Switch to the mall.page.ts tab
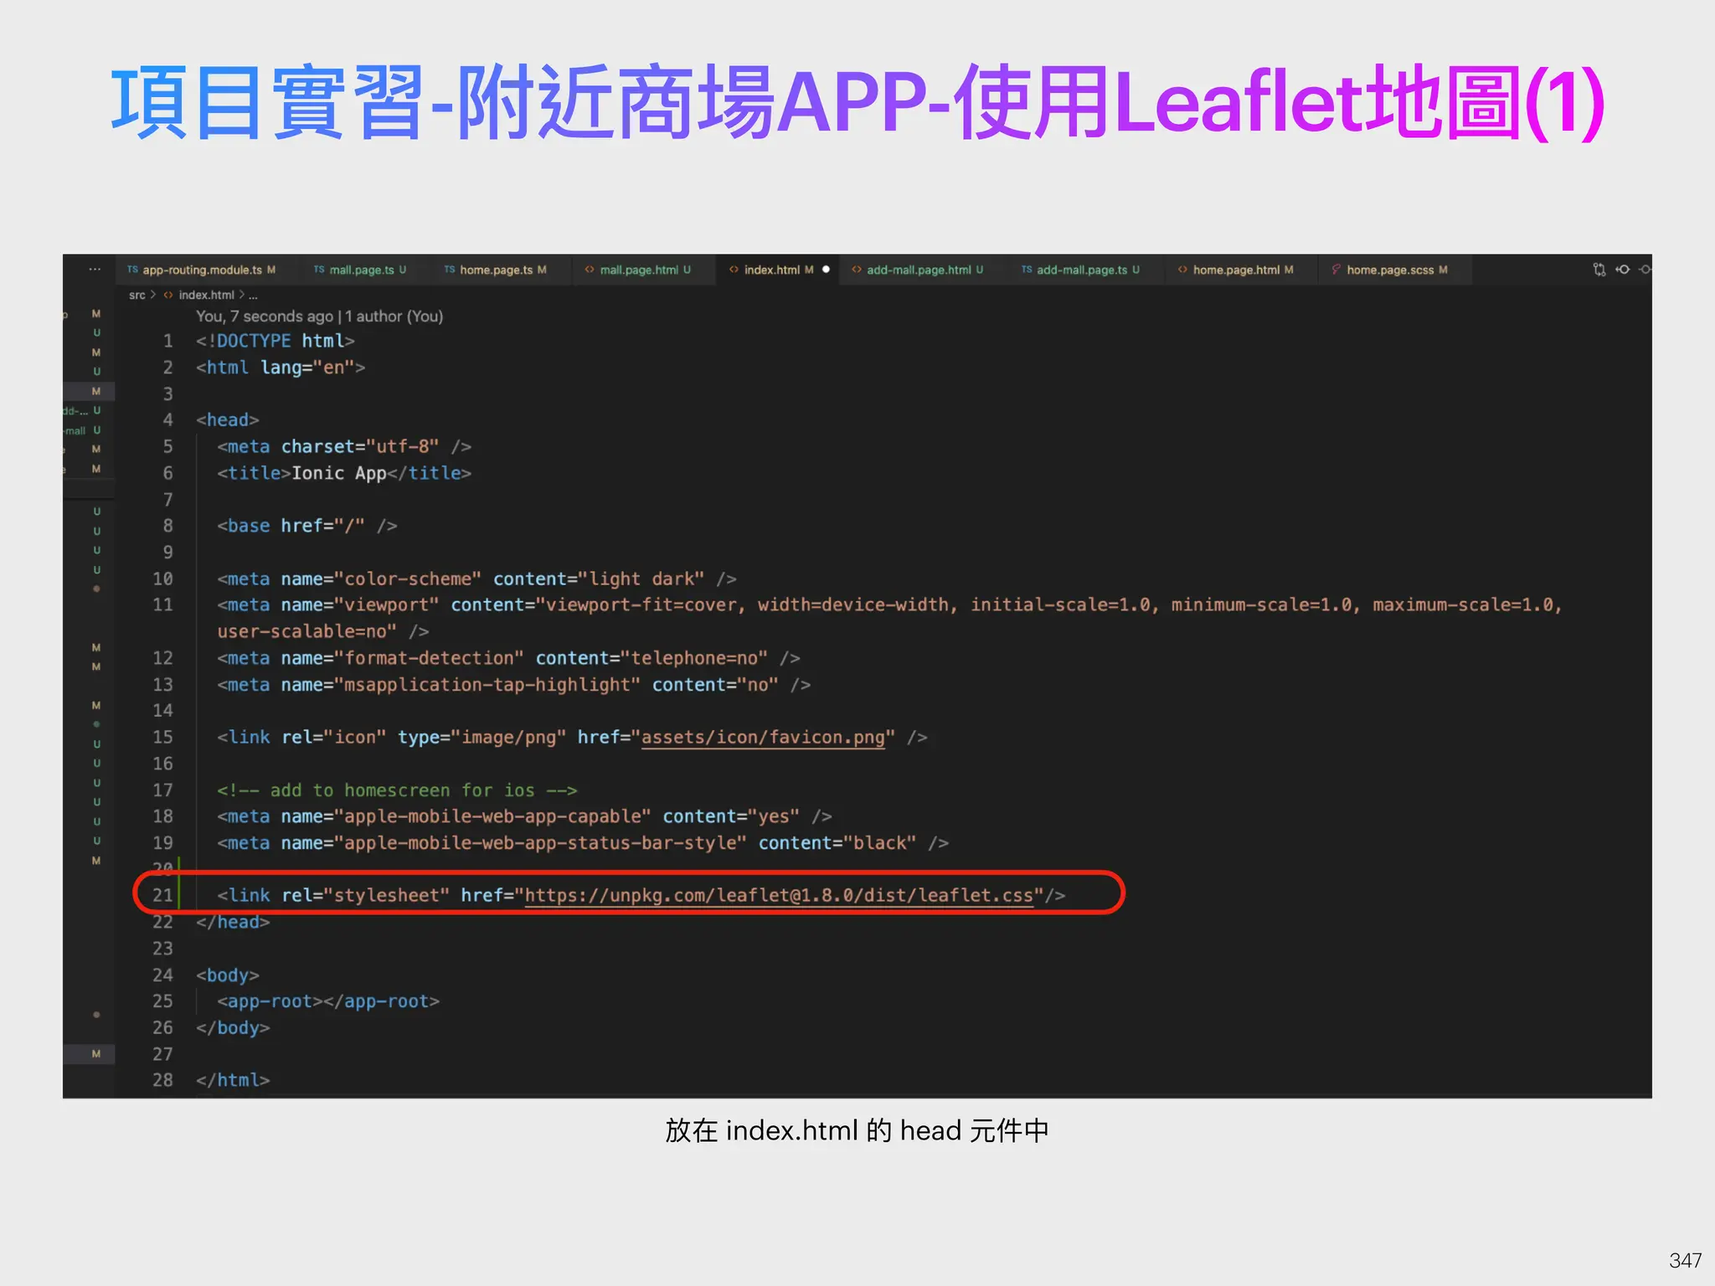Image resolution: width=1715 pixels, height=1286 pixels. coord(359,270)
